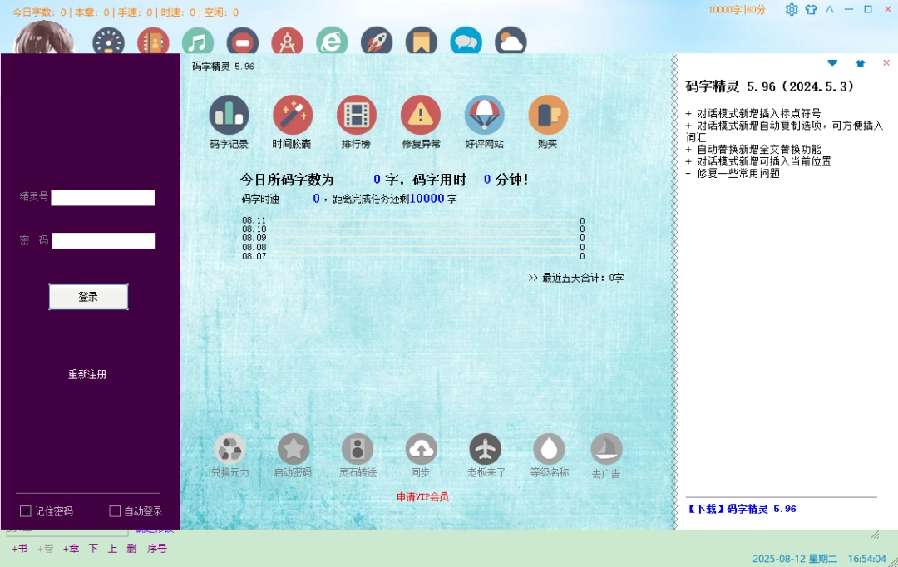
Task: Open the settings gear in title bar
Action: click(x=792, y=10)
